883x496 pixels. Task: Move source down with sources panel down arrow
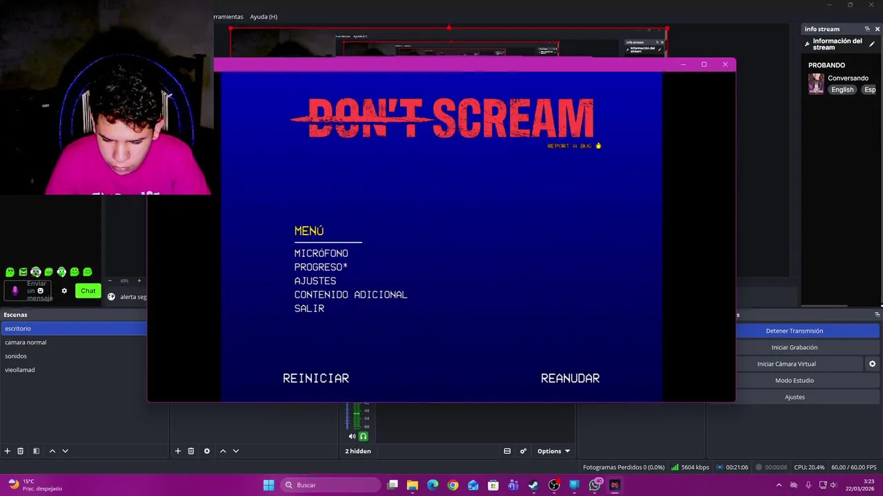(x=236, y=451)
